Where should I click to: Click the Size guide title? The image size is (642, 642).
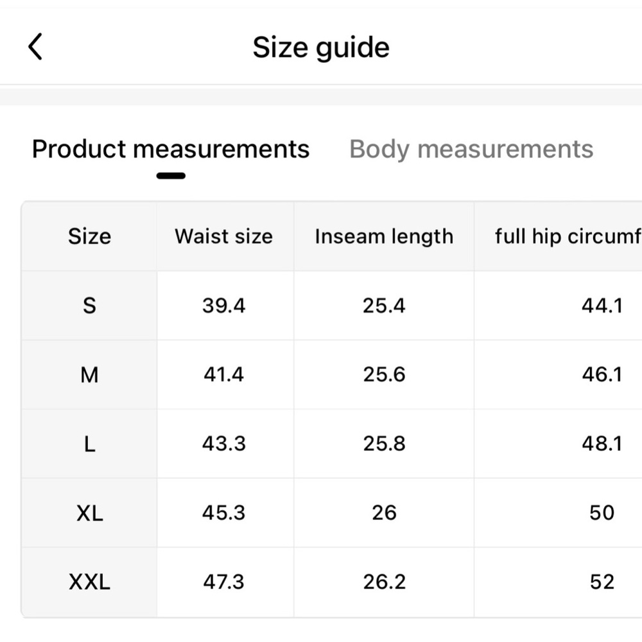point(321,48)
